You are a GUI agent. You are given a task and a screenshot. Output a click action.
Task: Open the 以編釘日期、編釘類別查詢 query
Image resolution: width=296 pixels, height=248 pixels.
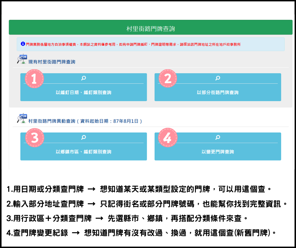click(83, 93)
